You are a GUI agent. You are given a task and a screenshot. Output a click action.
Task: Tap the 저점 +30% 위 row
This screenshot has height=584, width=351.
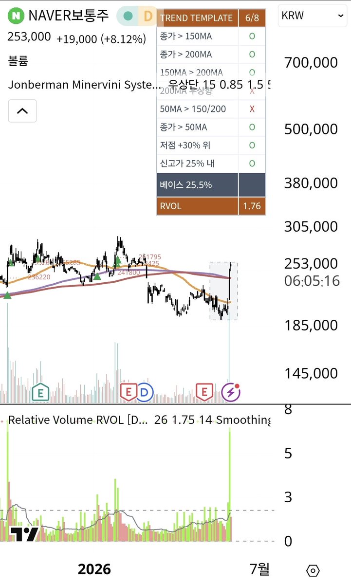pyautogui.click(x=211, y=145)
